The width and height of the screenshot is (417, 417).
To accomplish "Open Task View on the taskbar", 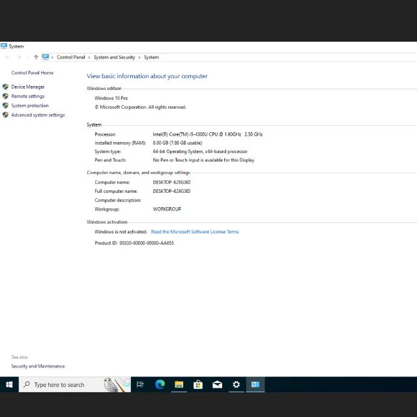I will point(140,384).
